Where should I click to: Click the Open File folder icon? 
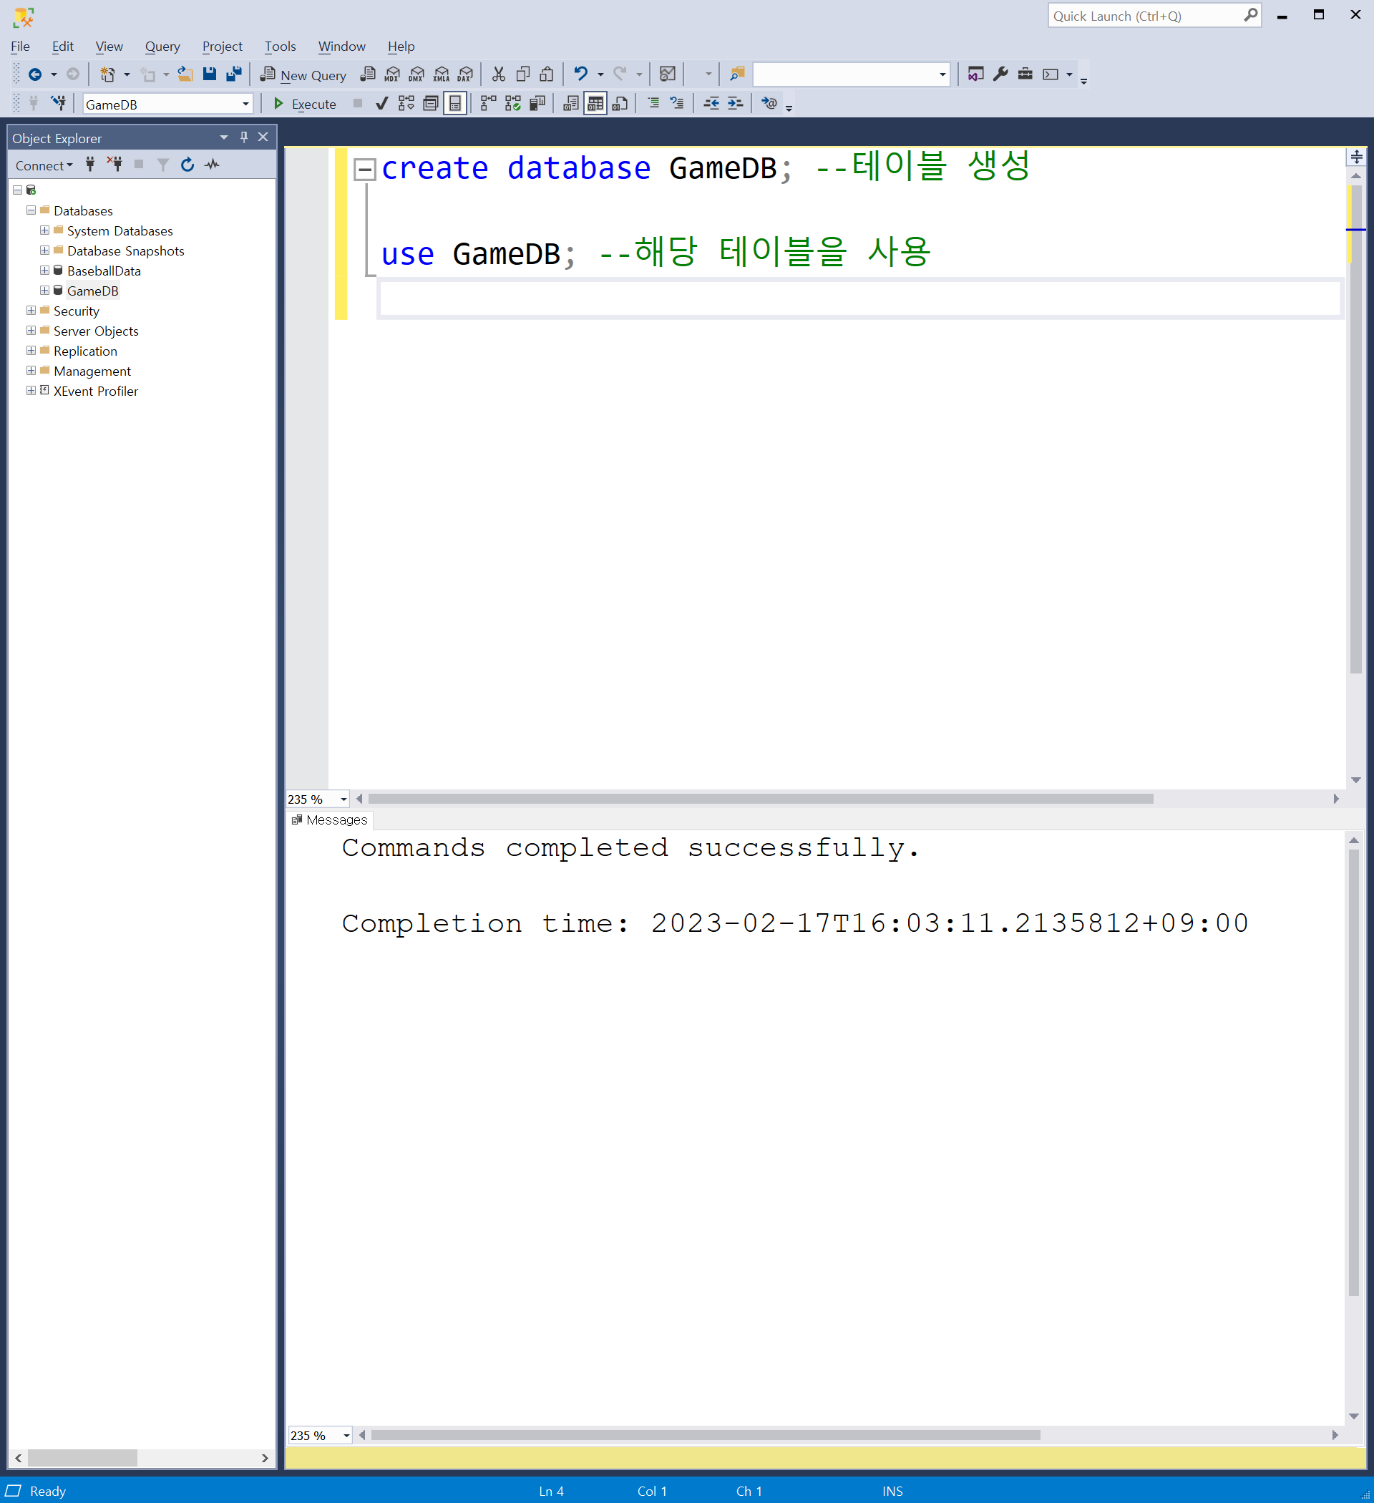tap(185, 74)
